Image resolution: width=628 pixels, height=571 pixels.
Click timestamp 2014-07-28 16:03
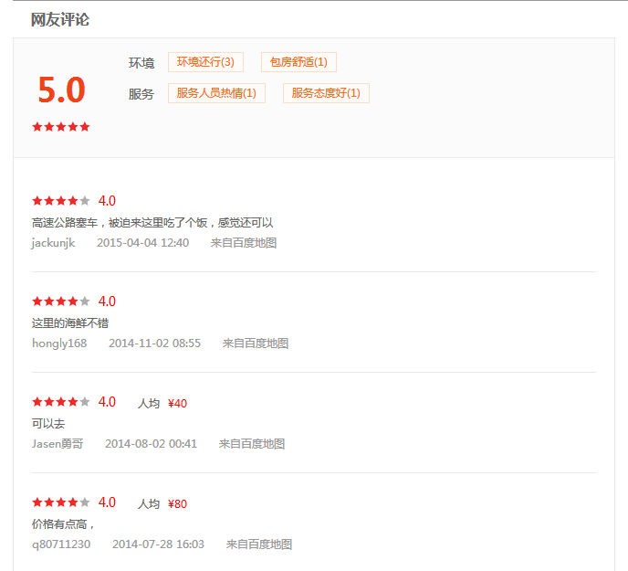point(158,545)
